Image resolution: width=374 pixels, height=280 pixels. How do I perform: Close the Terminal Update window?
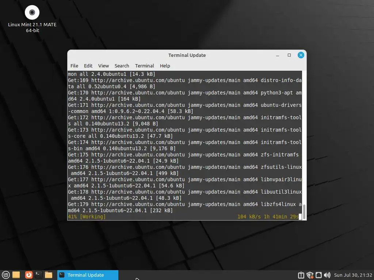[301, 55]
